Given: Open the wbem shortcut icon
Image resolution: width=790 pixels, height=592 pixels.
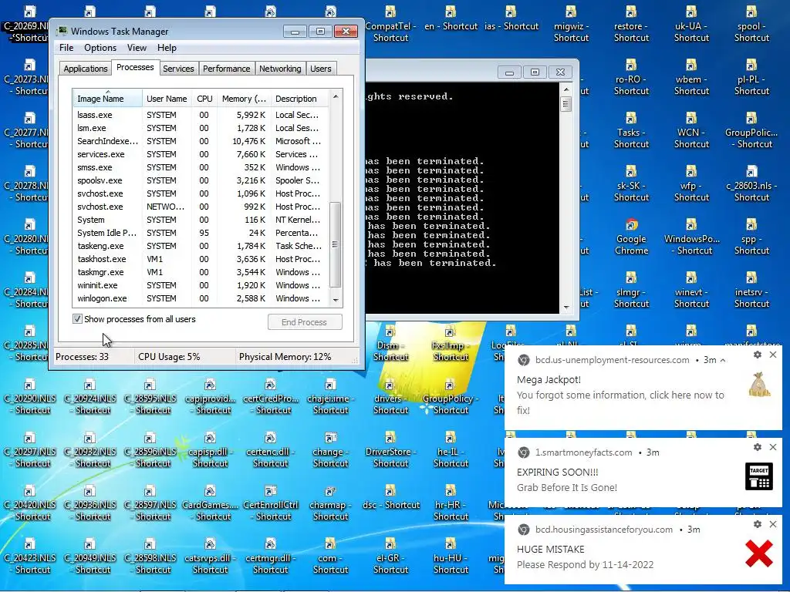Looking at the screenshot, I should [691, 76].
